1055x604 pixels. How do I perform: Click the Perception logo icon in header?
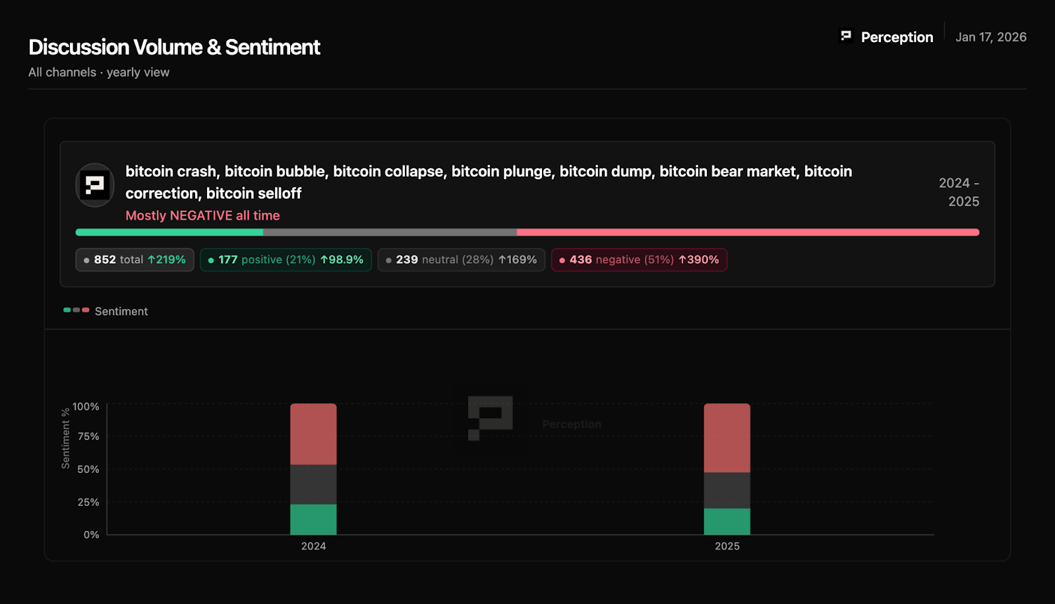(x=846, y=36)
